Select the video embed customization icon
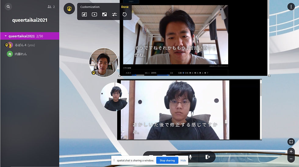 (x=94, y=14)
